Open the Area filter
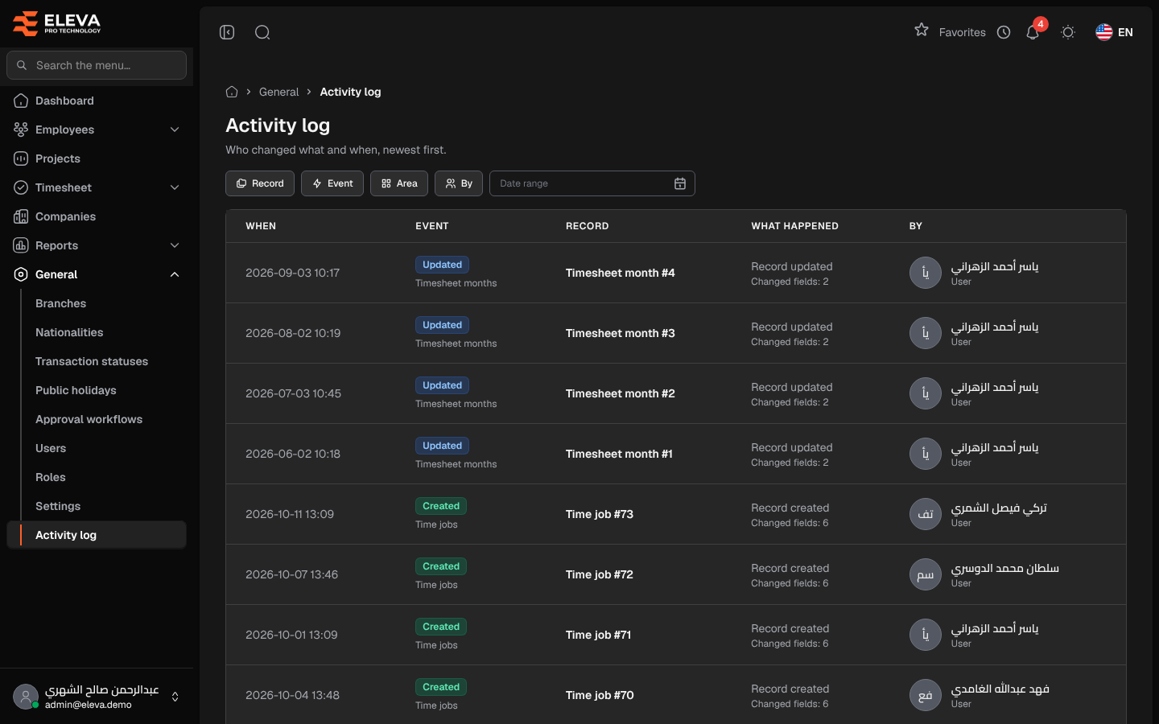The image size is (1159, 724). 399,183
